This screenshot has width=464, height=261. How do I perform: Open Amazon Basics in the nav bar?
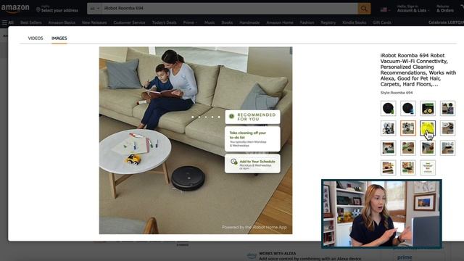coord(62,22)
